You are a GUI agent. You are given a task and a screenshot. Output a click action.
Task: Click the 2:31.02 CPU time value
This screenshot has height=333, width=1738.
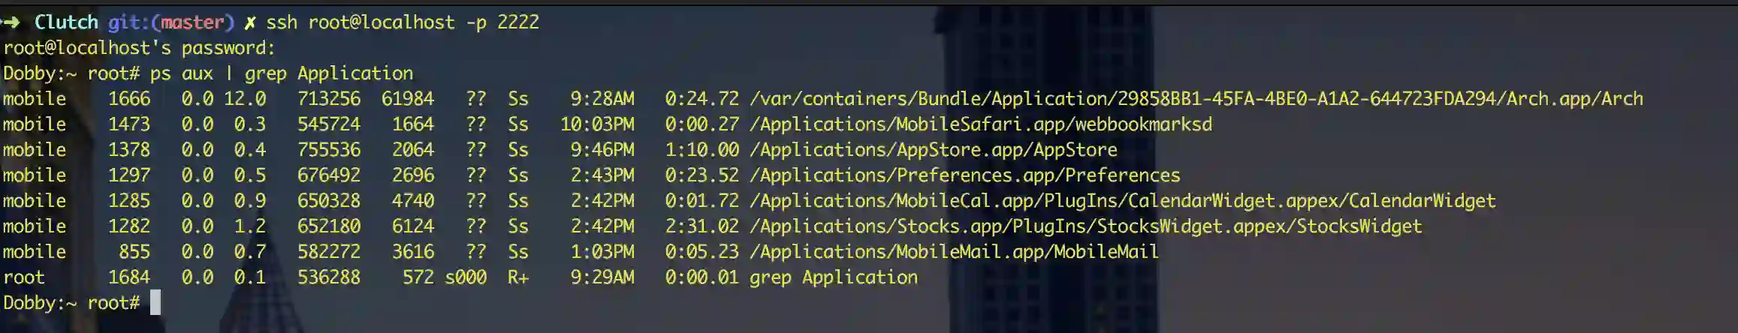tap(702, 226)
